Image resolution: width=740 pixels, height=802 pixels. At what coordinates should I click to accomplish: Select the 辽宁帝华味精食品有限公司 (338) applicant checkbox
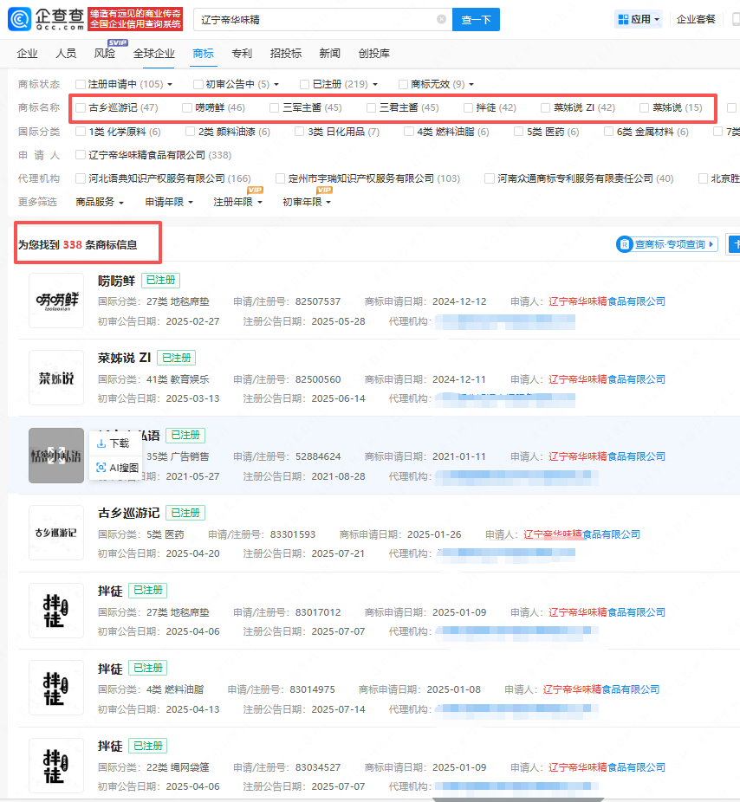81,155
